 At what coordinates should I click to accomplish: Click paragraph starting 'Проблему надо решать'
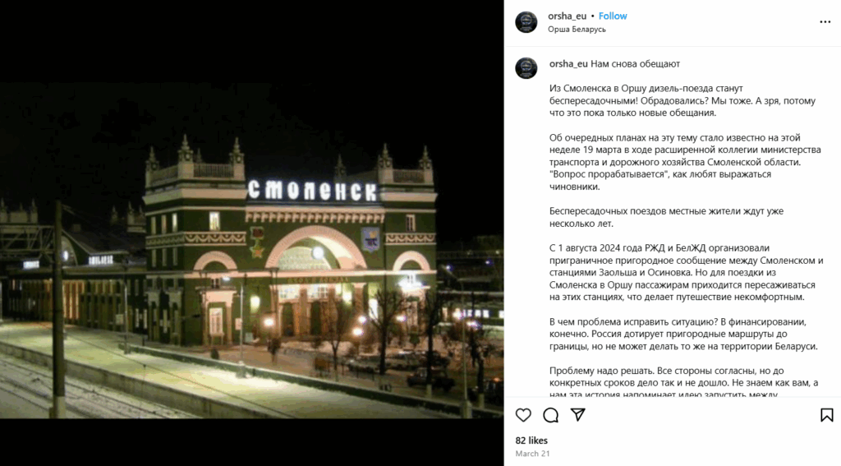pos(684,383)
